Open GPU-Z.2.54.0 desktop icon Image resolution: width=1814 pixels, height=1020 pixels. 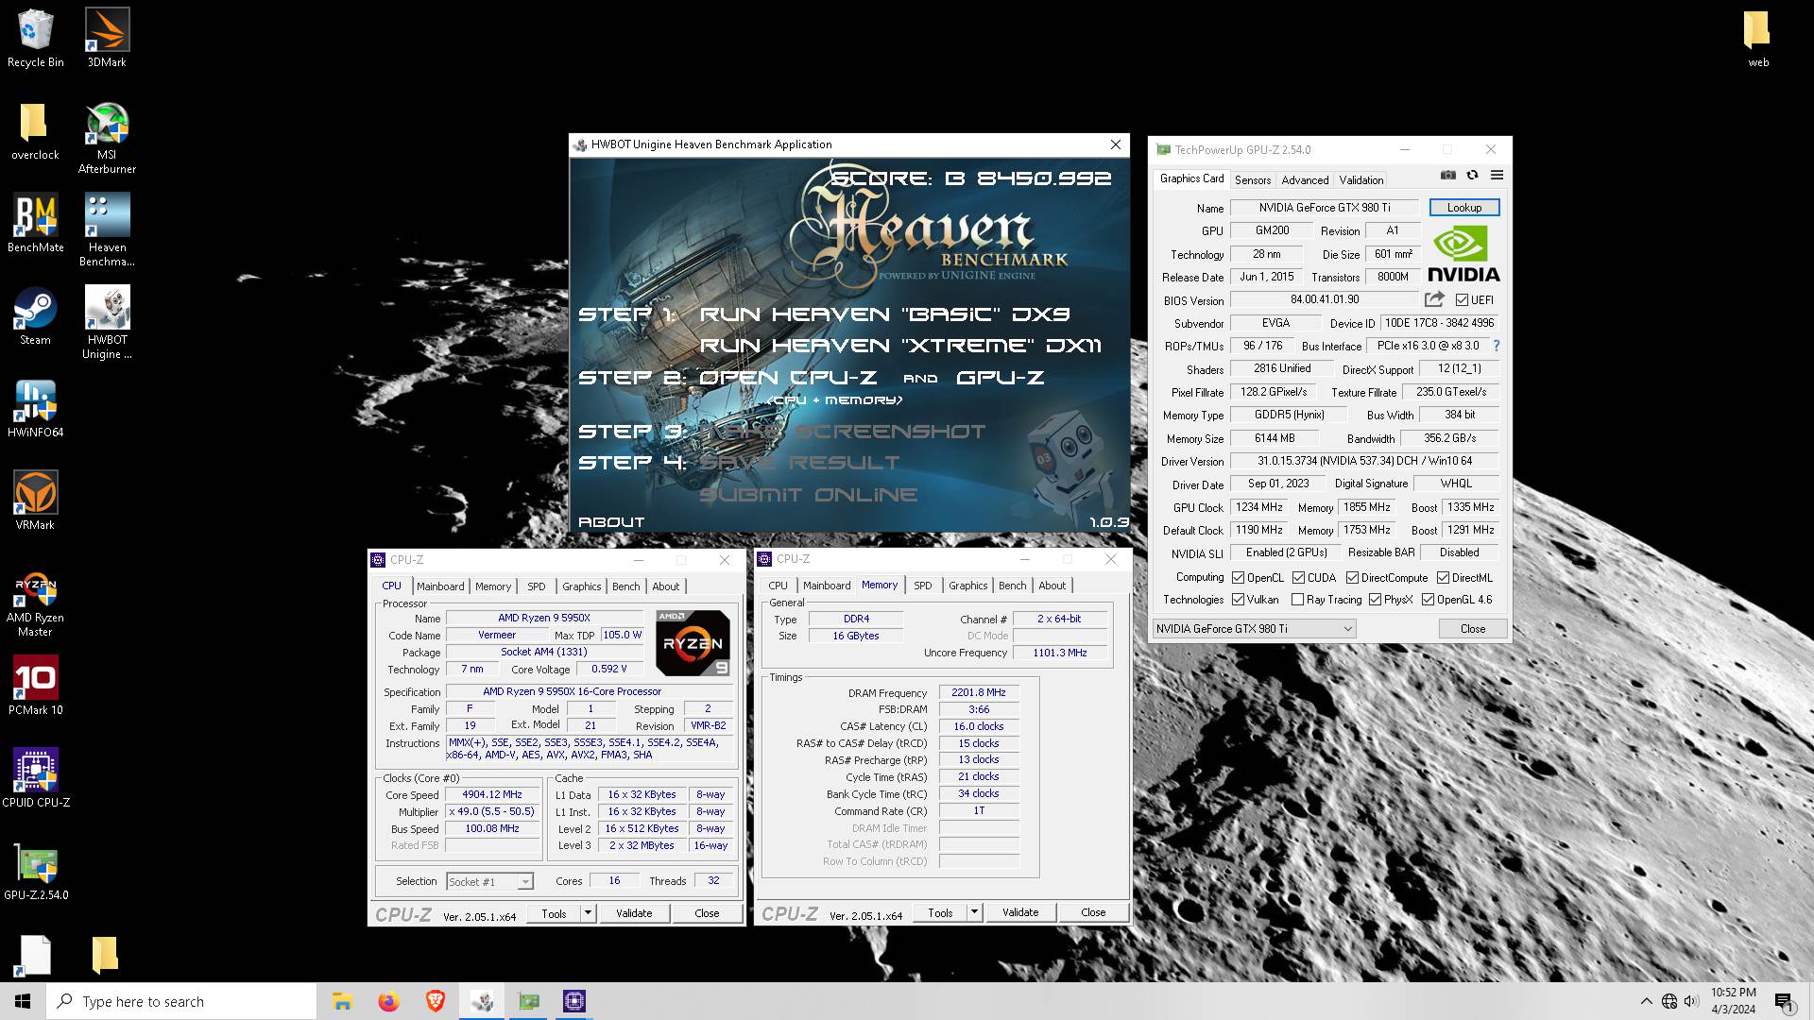(35, 872)
